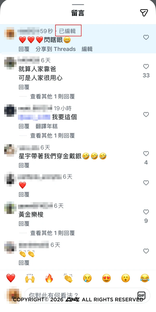
Task: Select 編輯 on the top comment
Action: coord(87,49)
